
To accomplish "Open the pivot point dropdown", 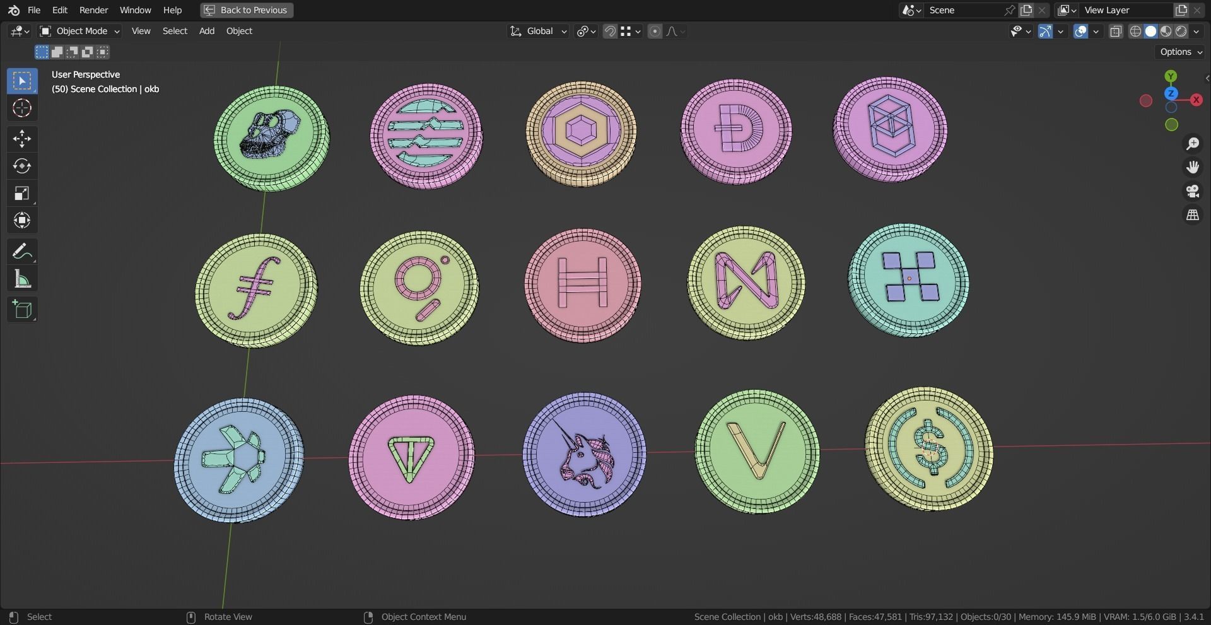I will coord(586,31).
